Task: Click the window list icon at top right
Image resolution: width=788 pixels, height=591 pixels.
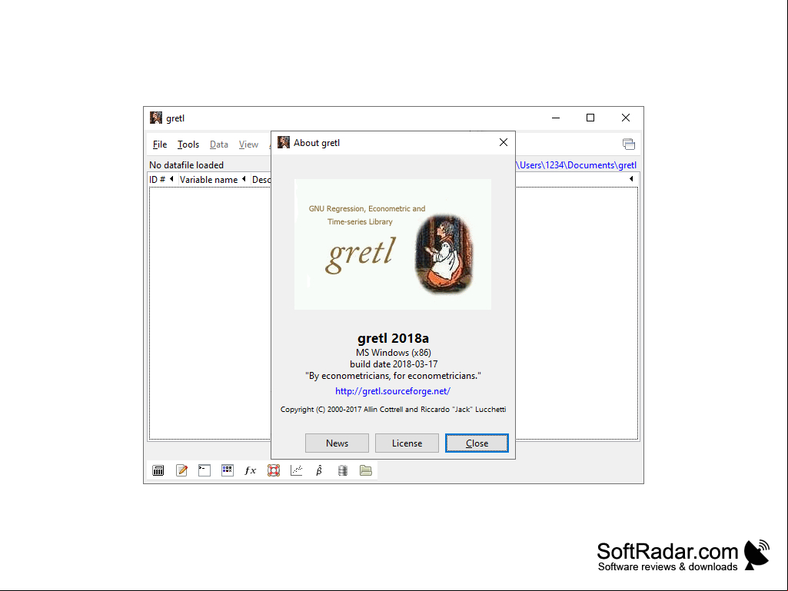Action: 629,144
